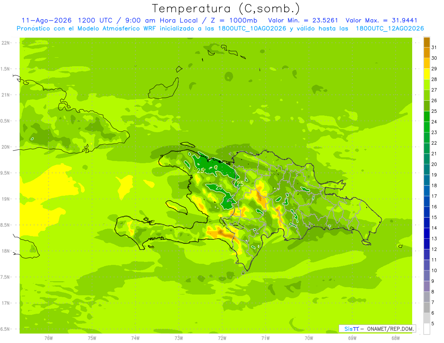Pick green legend swatch between 24 and 25
Image resolution: width=444 pixels, height=343 pixels.
(427, 117)
